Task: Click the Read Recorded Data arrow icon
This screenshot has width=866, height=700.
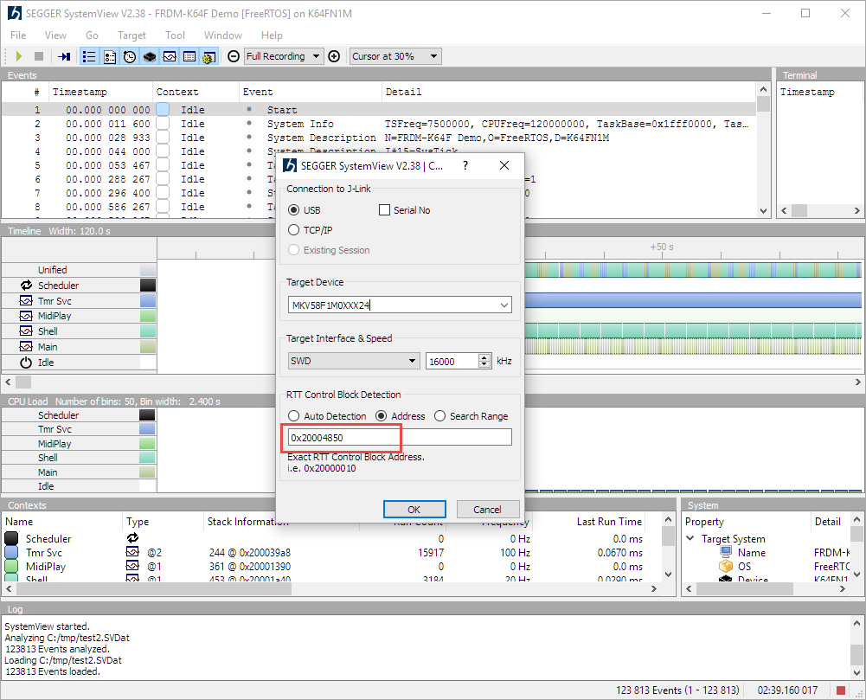Action: tap(65, 56)
